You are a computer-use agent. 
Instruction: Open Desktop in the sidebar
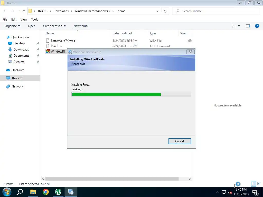[x=19, y=43]
